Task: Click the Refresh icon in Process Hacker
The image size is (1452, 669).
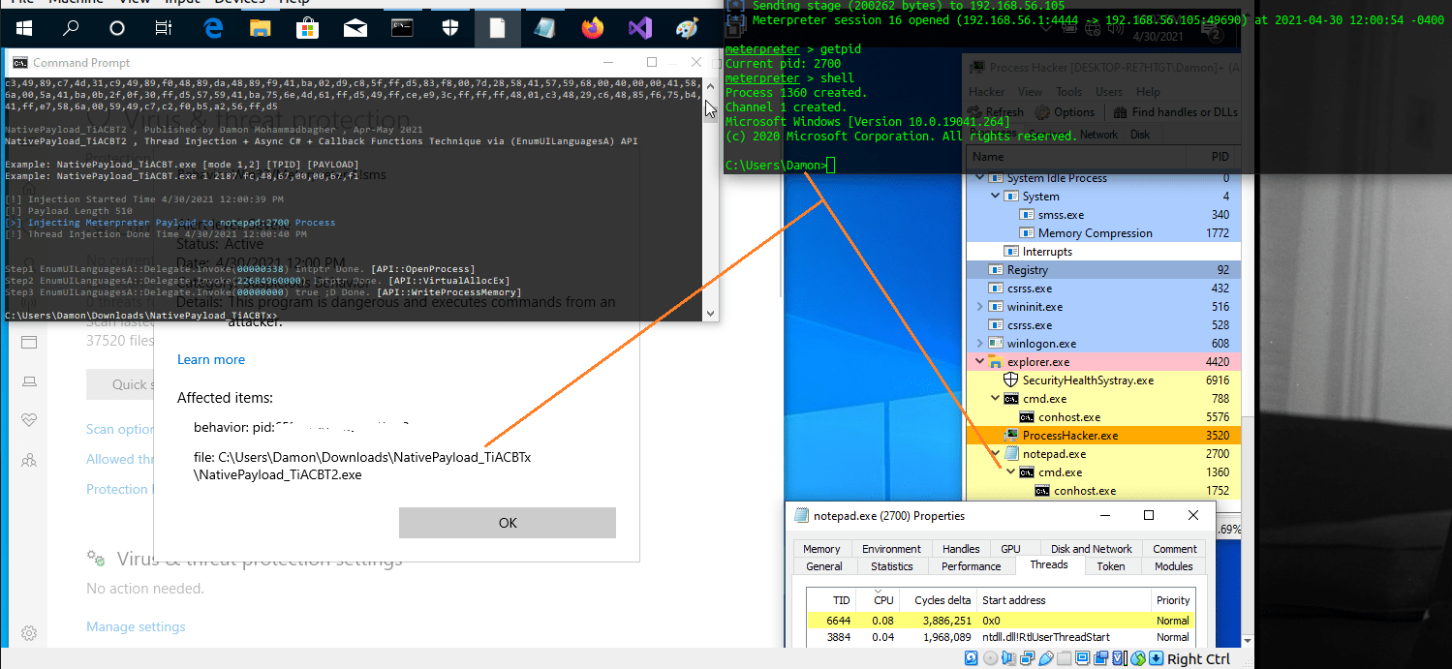Action: (975, 111)
